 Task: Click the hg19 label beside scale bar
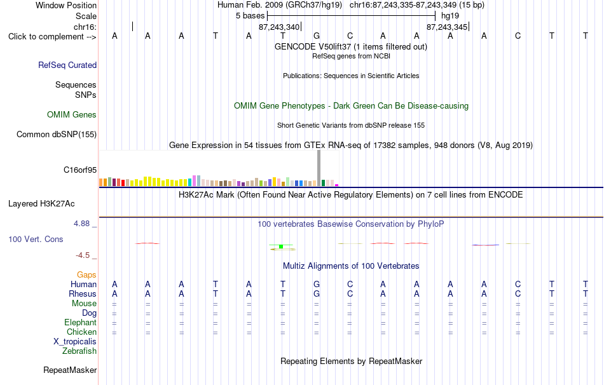(450, 16)
